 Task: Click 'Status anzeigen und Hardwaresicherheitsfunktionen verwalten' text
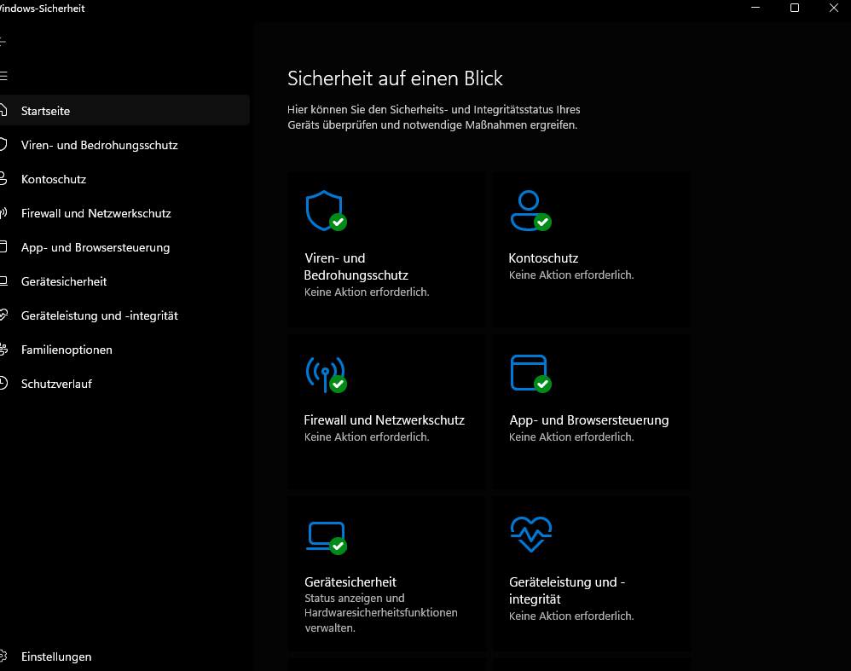coord(381,613)
